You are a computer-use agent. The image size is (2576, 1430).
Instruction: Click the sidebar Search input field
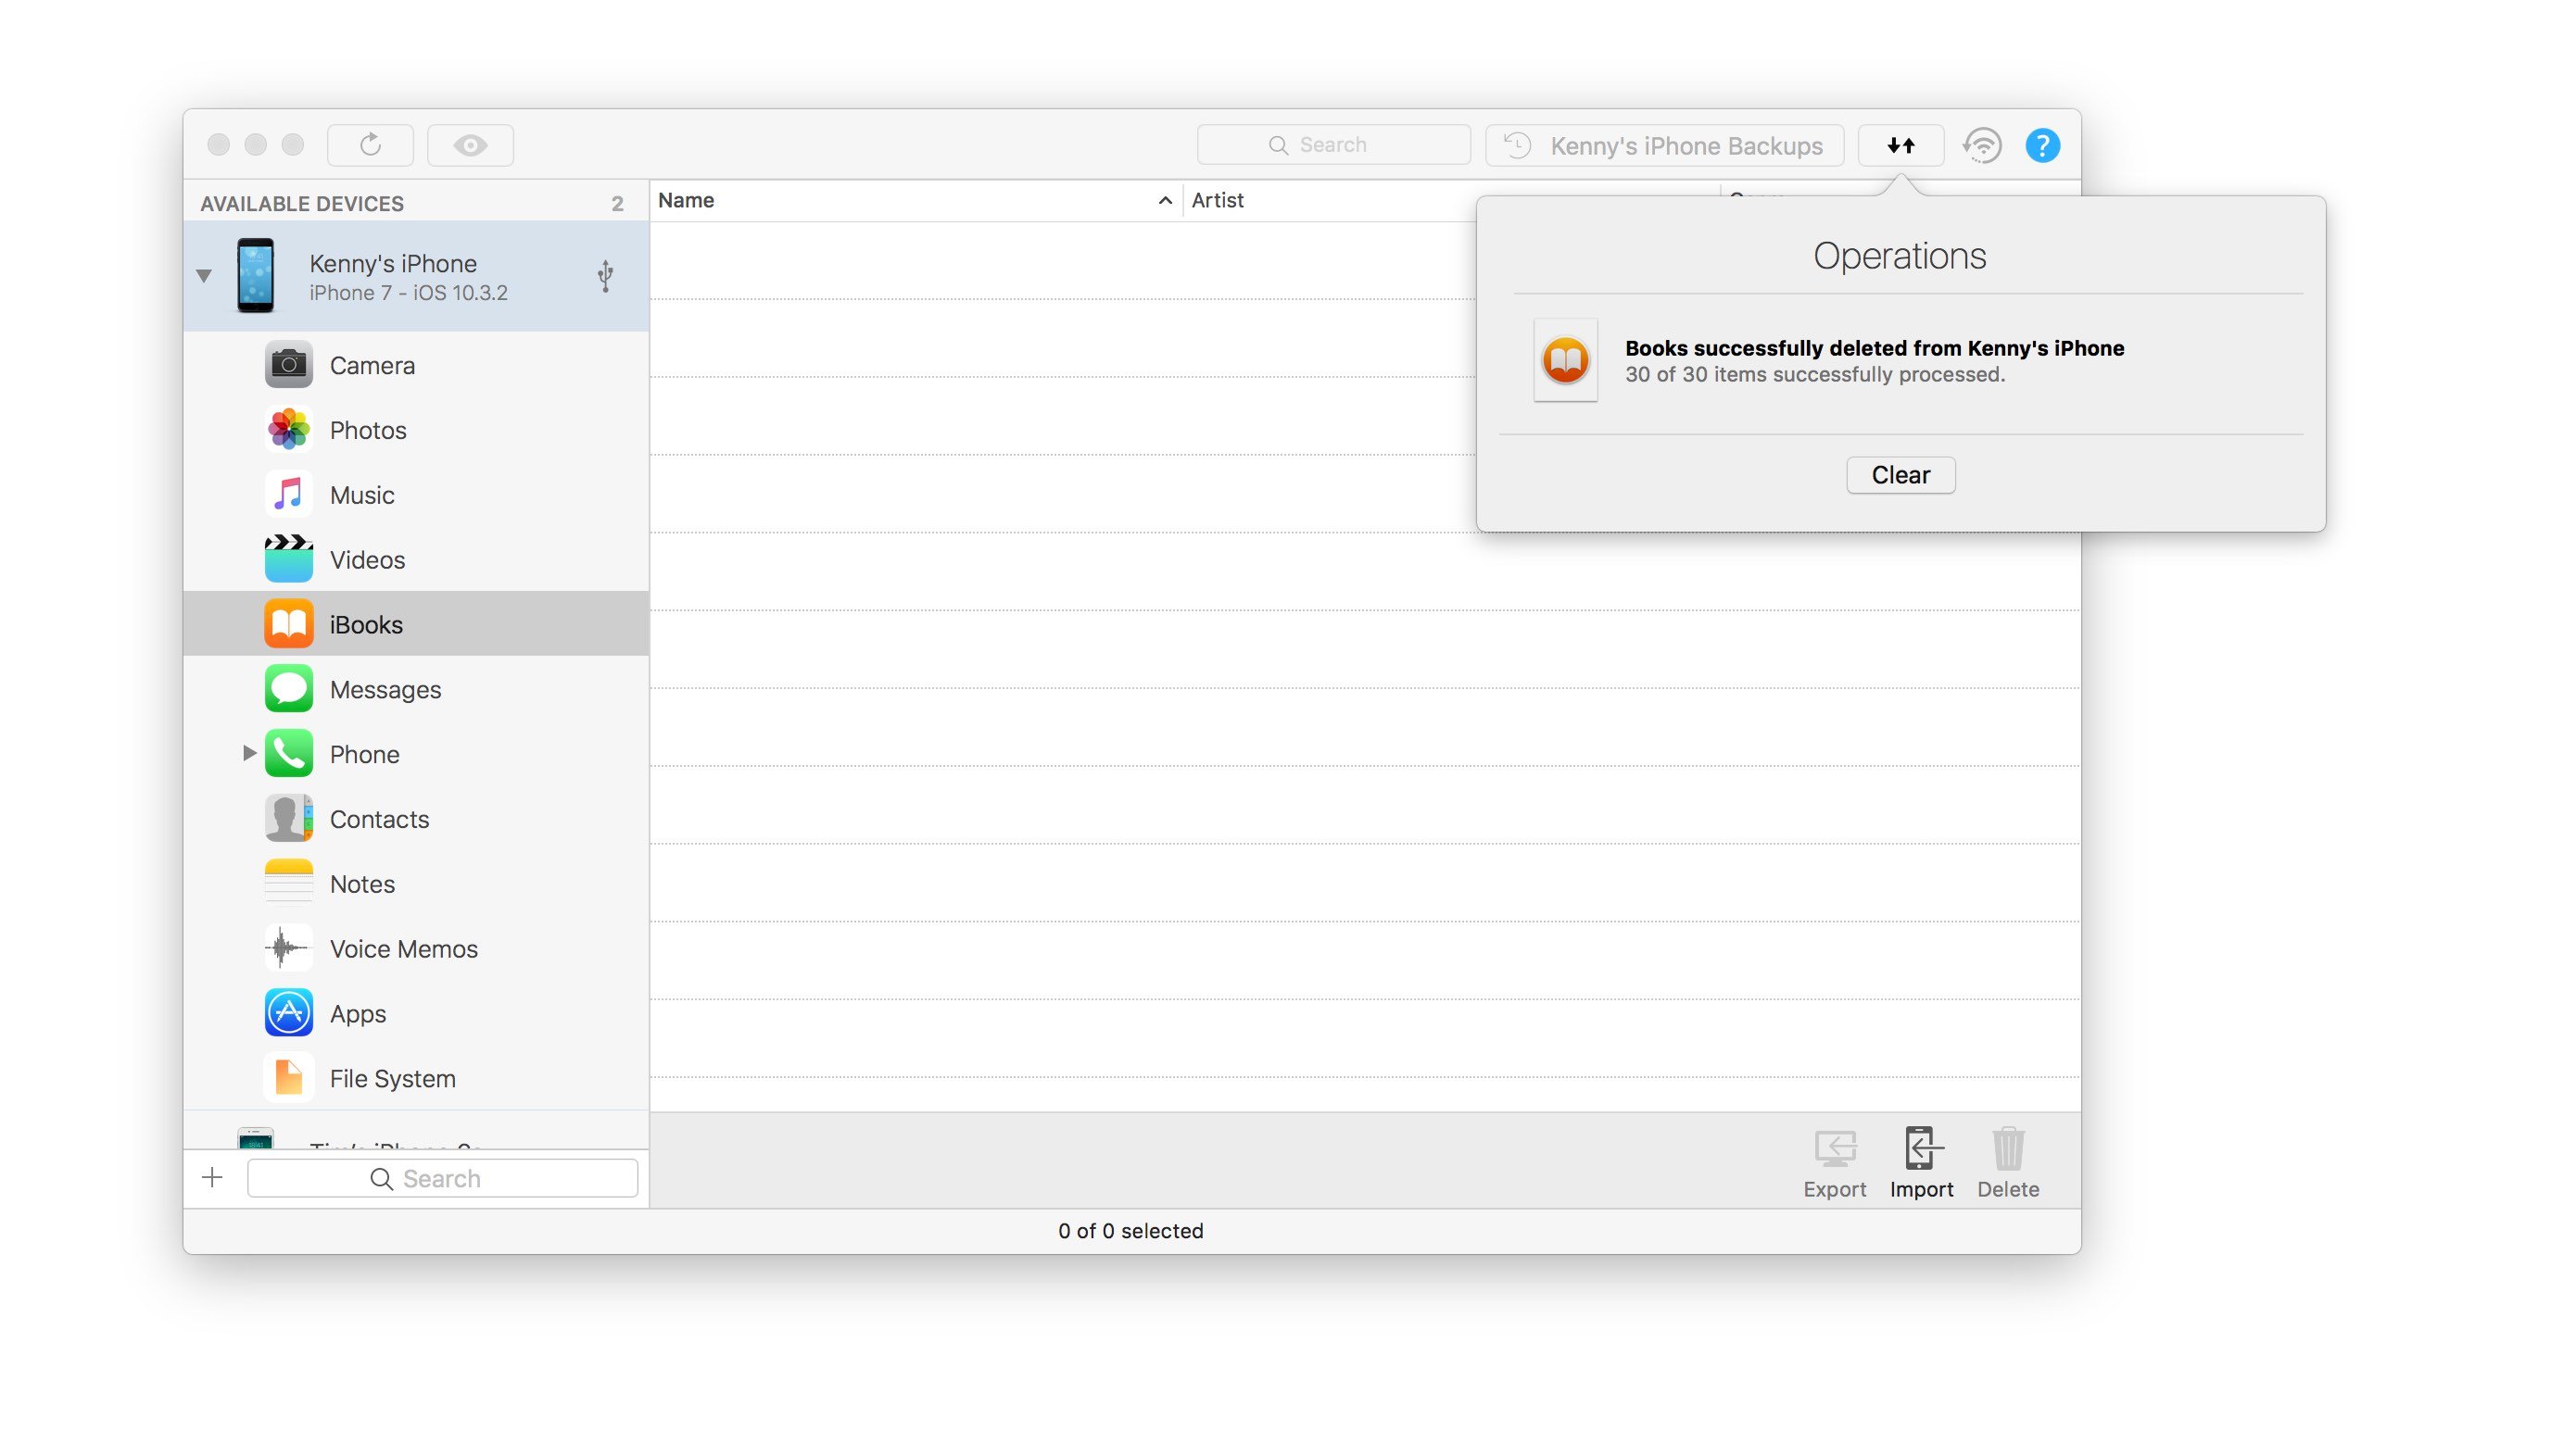[442, 1178]
